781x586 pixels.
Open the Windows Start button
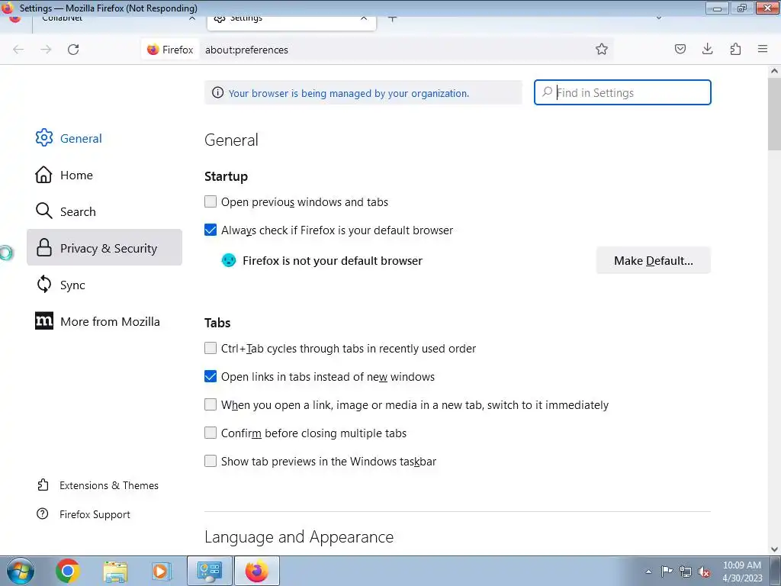21,571
